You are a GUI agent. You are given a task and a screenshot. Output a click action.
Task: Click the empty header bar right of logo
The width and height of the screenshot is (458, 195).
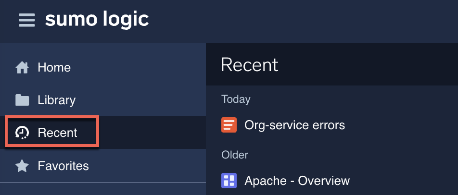(303, 20)
